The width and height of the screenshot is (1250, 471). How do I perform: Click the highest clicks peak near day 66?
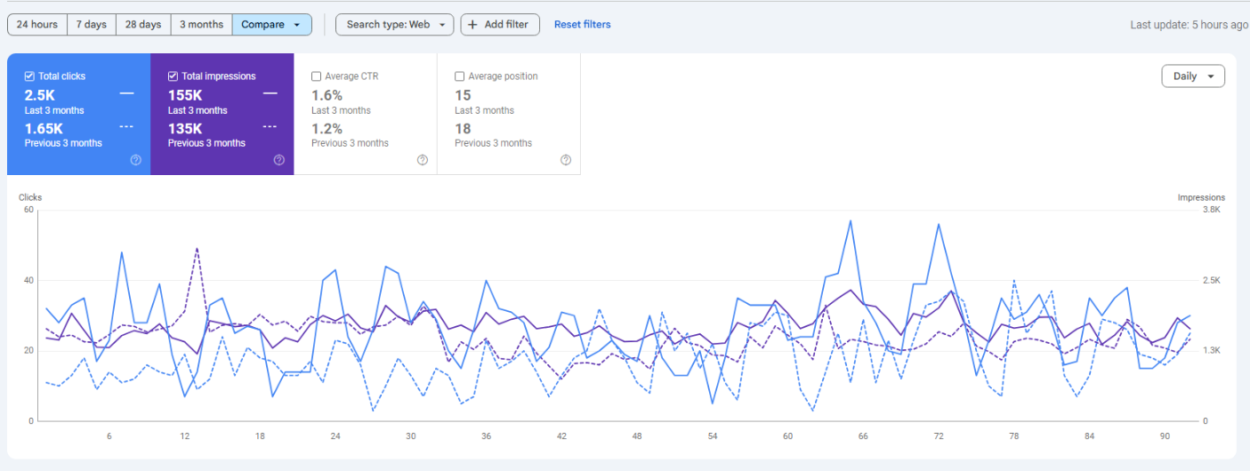point(851,220)
